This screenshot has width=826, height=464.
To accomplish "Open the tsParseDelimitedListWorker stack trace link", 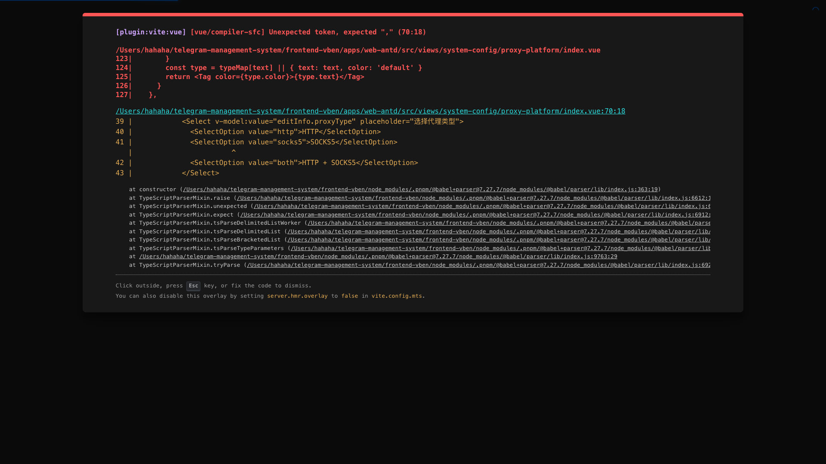I will (x=509, y=223).
